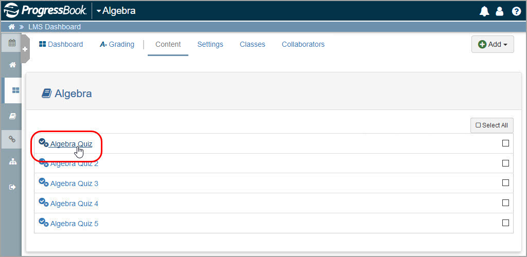The width and height of the screenshot is (527, 257).
Task: Go to the Dashboard tab
Action: click(x=61, y=44)
